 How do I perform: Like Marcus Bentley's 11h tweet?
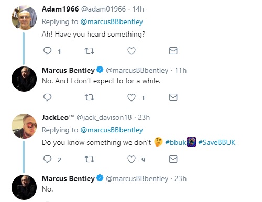click(132, 97)
